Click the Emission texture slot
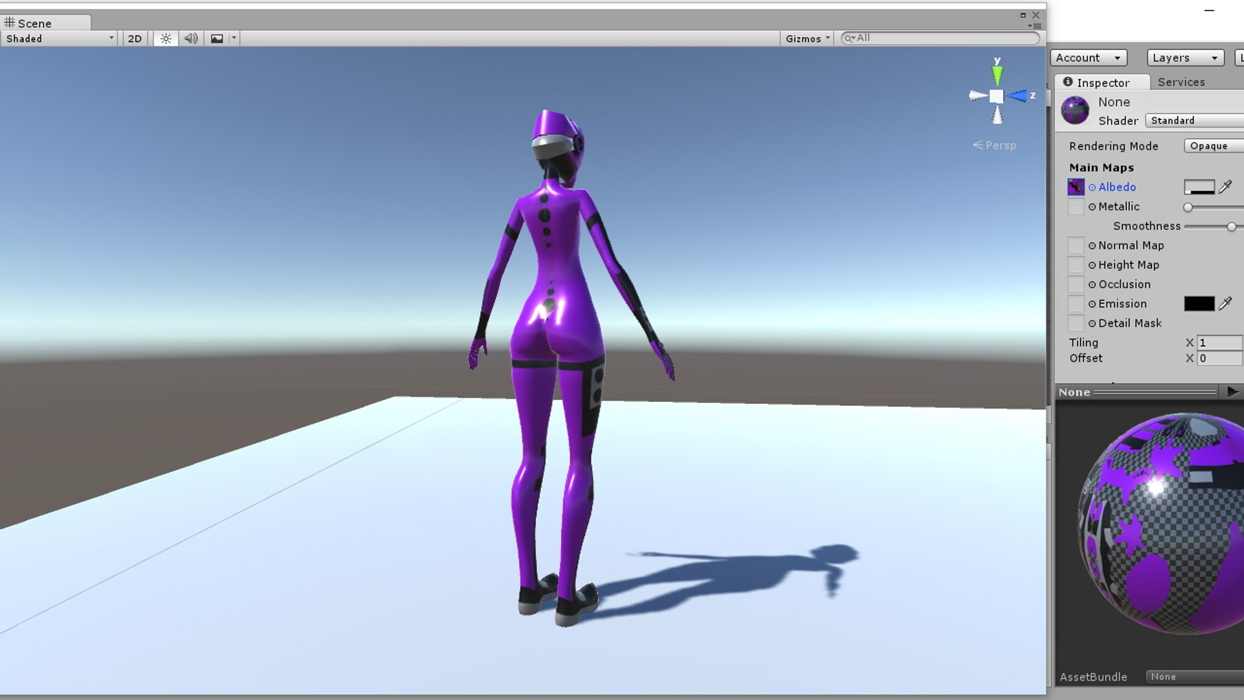Viewport: 1244px width, 700px height. point(1076,304)
